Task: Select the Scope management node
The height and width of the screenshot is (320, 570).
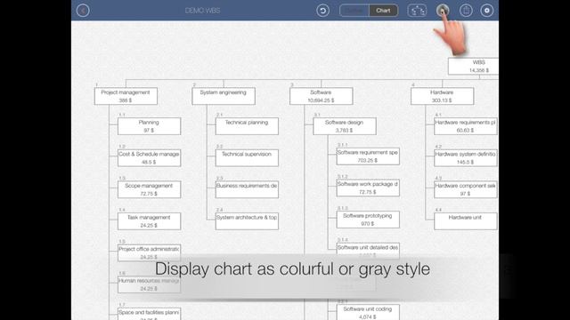Action: [x=149, y=189]
